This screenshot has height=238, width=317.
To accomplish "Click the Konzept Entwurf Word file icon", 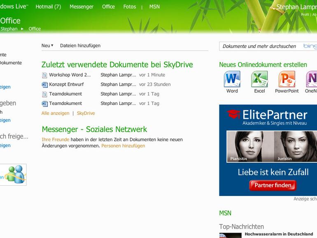I will (44, 84).
